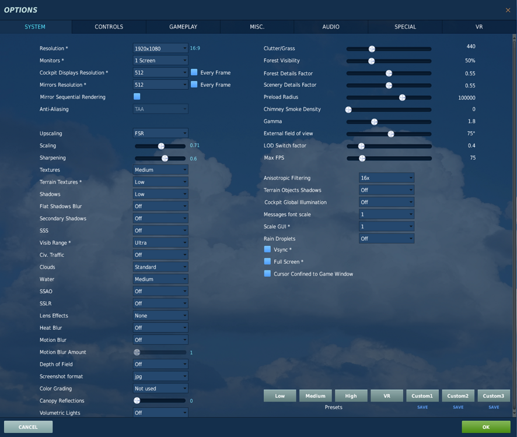Toggle Cockpit Displays Every Frame checkbox

click(194, 72)
